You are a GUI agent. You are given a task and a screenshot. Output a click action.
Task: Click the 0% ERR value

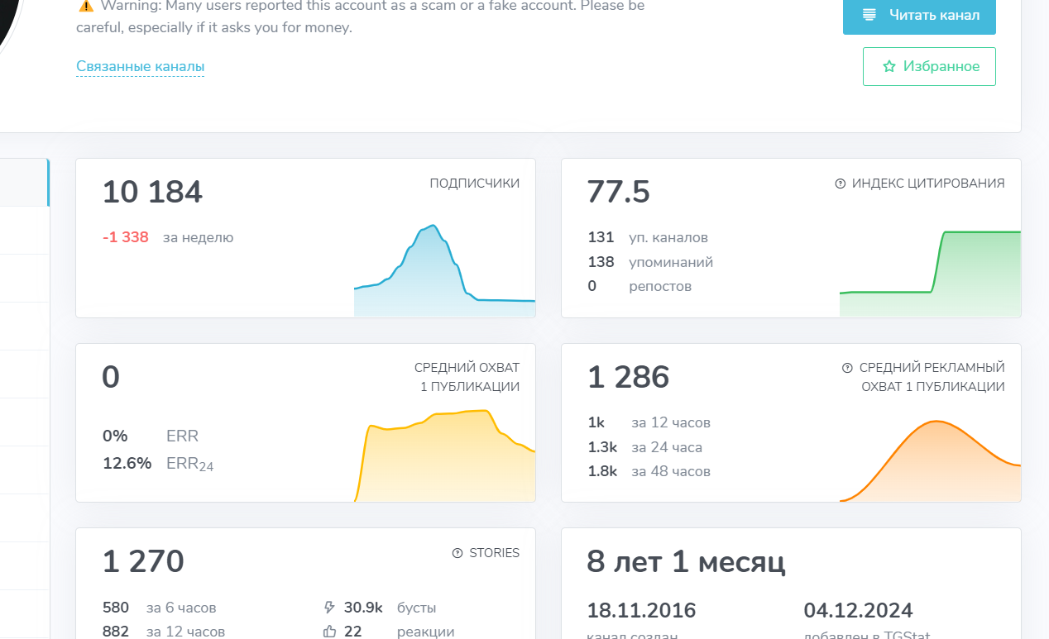pos(115,436)
